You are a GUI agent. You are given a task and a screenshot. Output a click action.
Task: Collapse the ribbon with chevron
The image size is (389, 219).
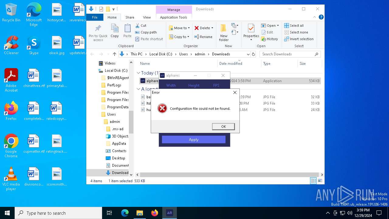coord(315,17)
